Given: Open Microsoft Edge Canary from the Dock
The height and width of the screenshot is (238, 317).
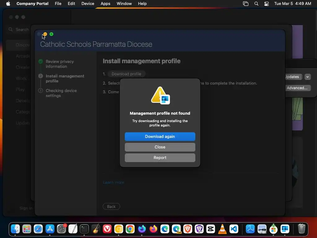Looking at the screenshot, I should click(x=176, y=229).
